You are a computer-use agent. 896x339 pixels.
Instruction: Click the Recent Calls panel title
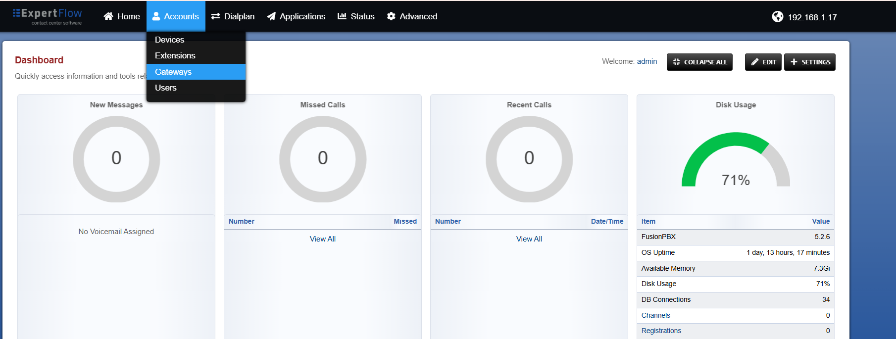coord(529,105)
